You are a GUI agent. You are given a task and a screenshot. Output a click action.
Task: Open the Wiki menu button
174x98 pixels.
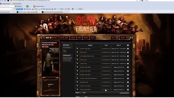[x=79, y=38]
